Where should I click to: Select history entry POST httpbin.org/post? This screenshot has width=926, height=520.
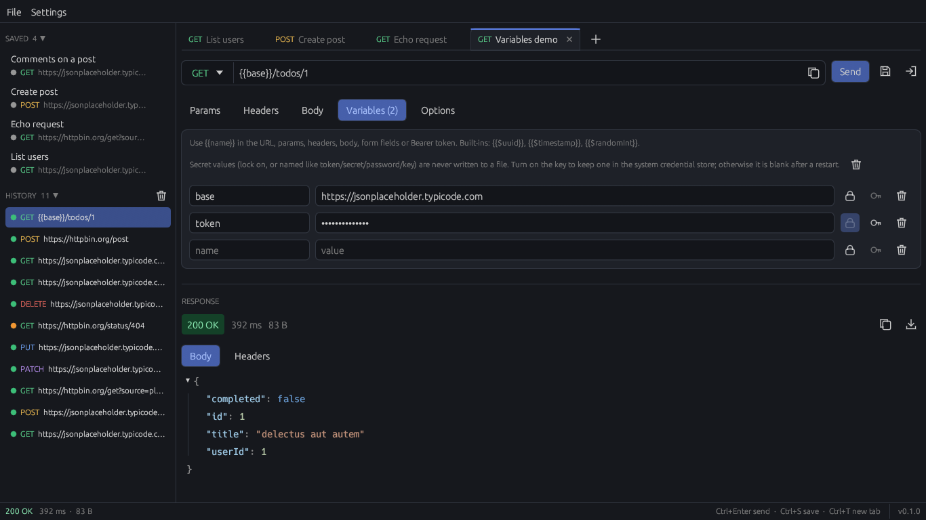[x=88, y=239]
